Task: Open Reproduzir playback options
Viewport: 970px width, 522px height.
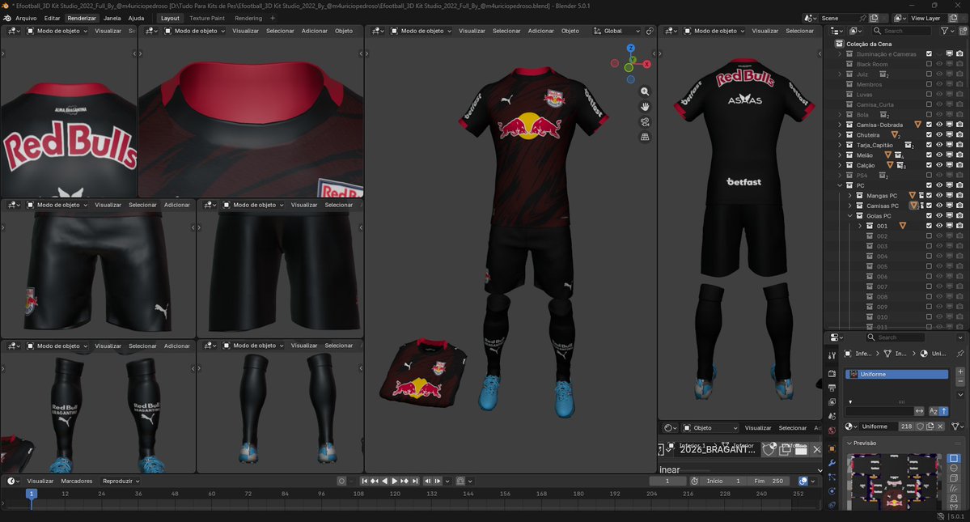Action: click(x=121, y=482)
